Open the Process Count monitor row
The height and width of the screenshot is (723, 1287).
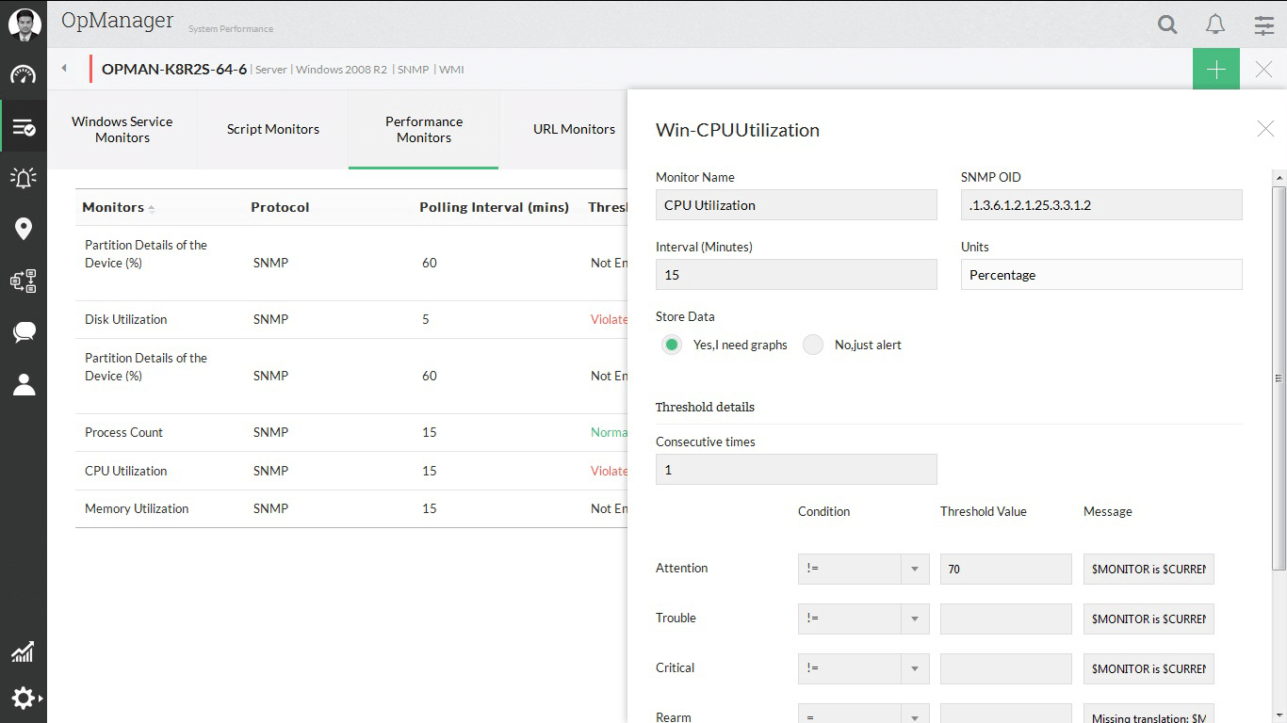click(x=350, y=432)
